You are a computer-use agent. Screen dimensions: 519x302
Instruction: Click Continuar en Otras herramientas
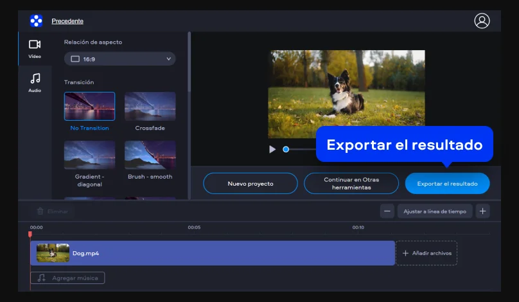[x=351, y=184]
